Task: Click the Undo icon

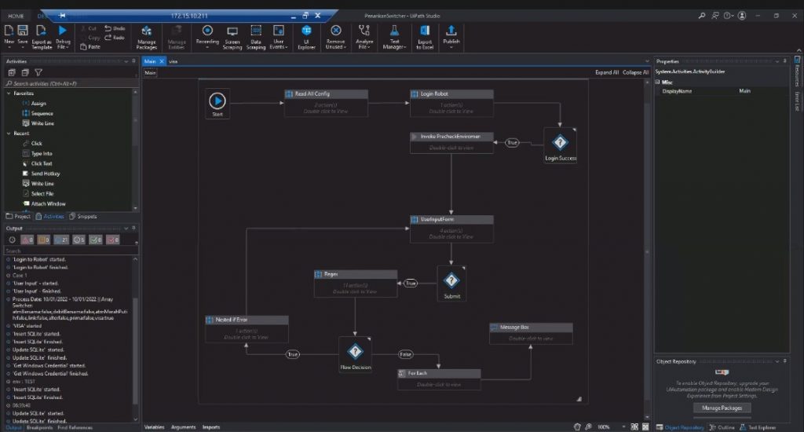Action: 108,28
